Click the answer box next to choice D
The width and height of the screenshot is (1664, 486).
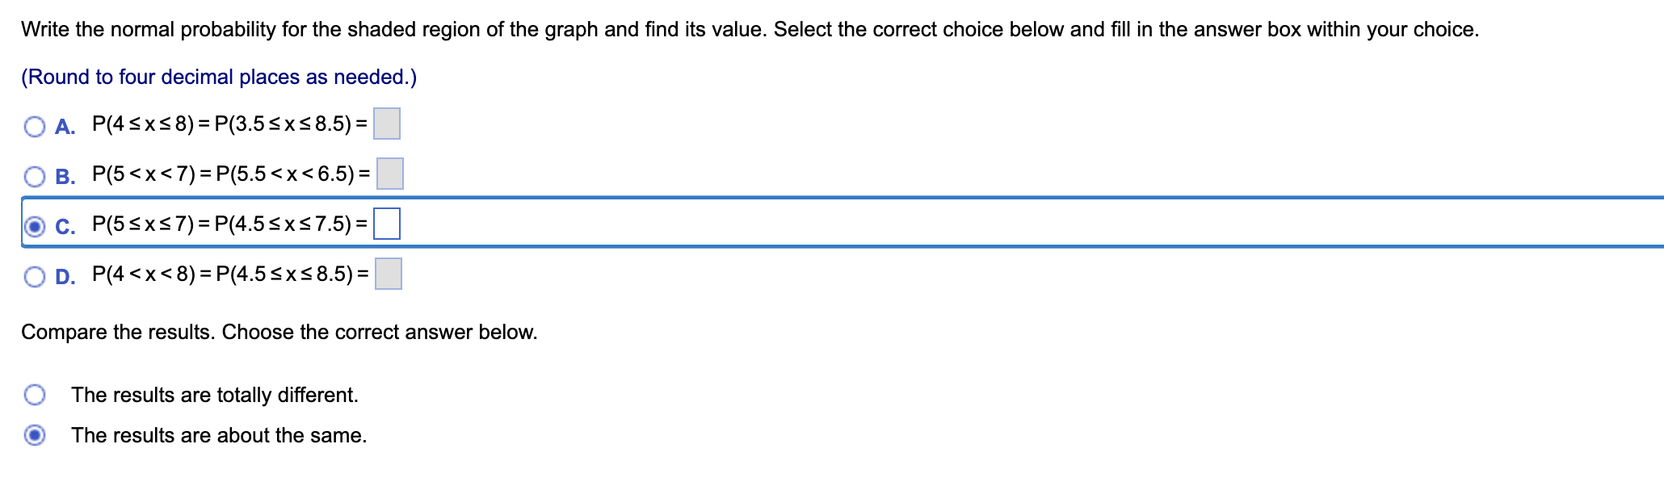389,274
